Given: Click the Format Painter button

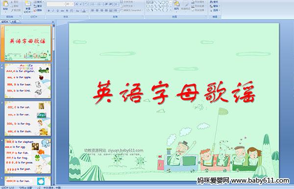Looking at the screenshot, I should 16,10.
